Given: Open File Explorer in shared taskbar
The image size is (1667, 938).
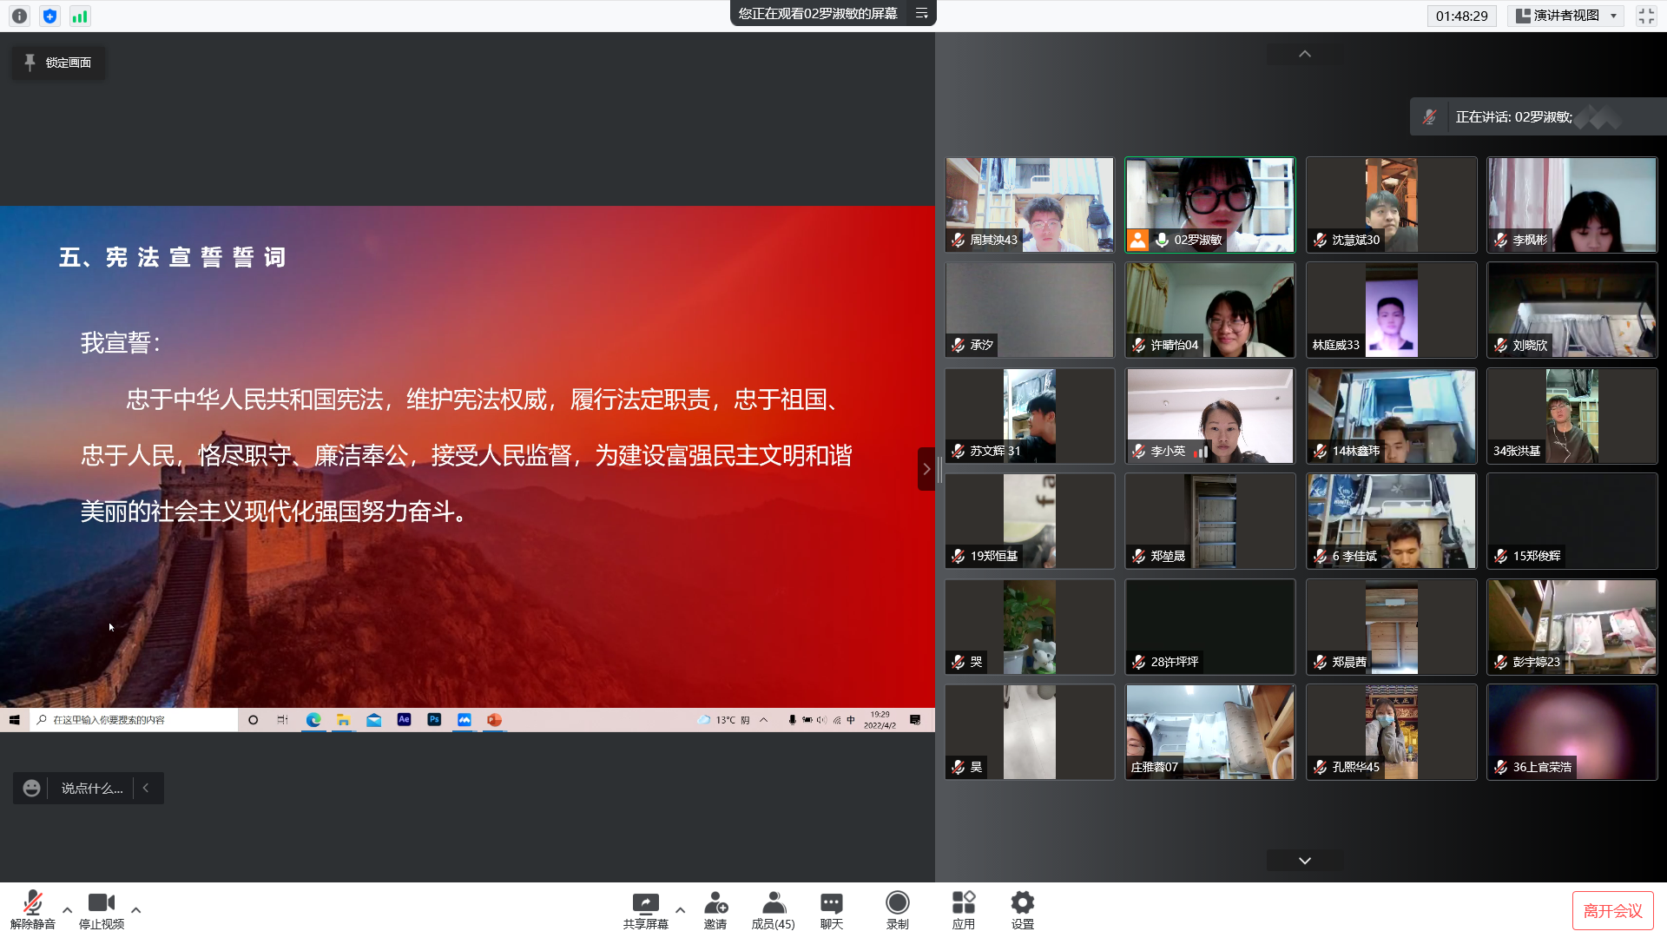Looking at the screenshot, I should click(x=344, y=720).
